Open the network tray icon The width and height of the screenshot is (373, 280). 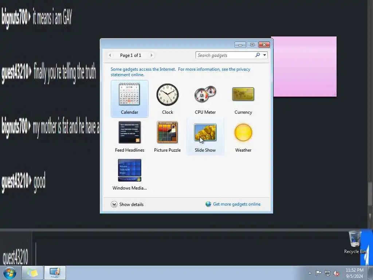click(x=327, y=273)
